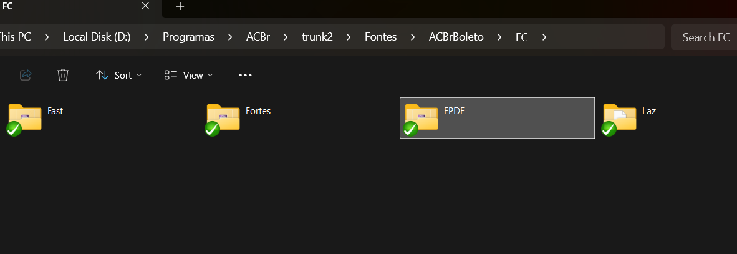Click the Delete trash can icon
This screenshot has width=737, height=254.
click(63, 75)
